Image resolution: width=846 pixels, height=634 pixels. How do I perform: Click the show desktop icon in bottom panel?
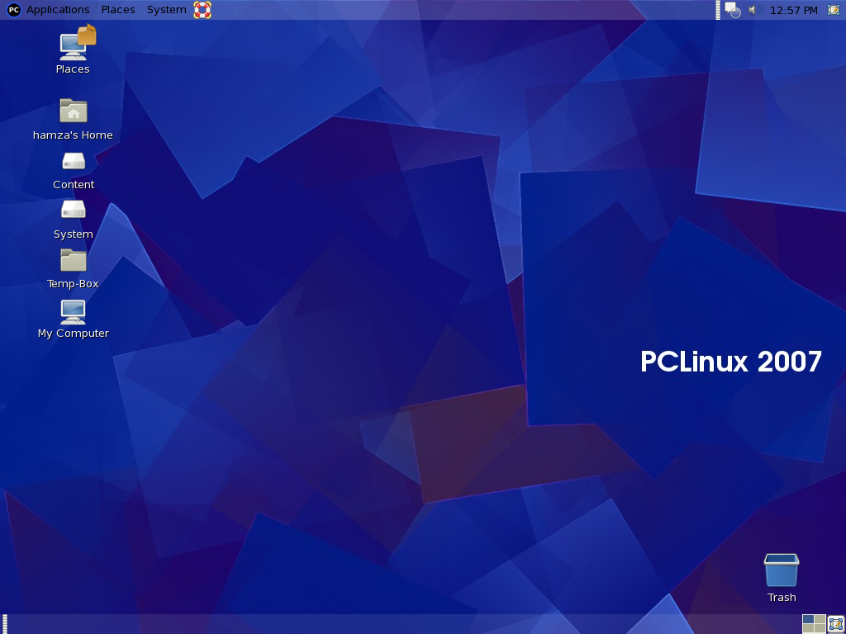[835, 623]
